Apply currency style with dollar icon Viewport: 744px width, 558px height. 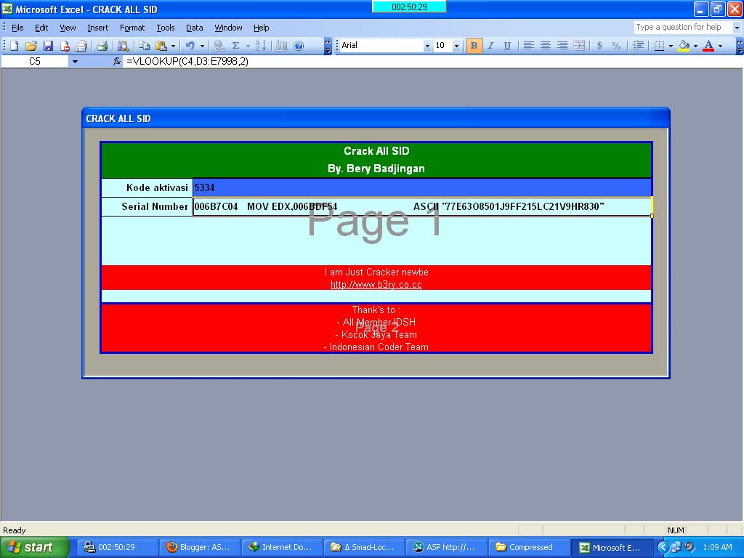pyautogui.click(x=599, y=46)
